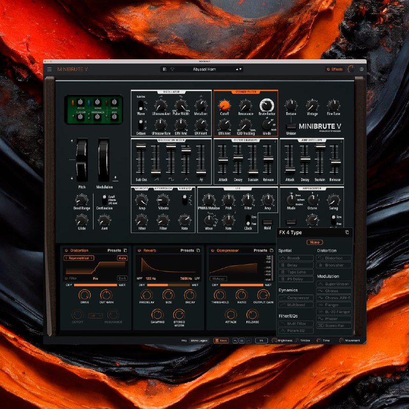The width and height of the screenshot is (409, 409).
Task: Click the Compressor panel copy icon
Action: (271, 250)
